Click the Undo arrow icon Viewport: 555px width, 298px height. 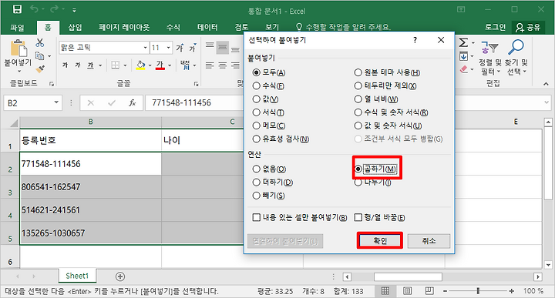point(35,9)
